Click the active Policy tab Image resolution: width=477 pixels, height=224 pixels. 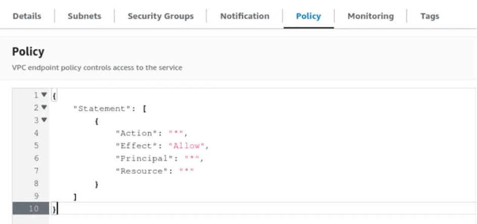[308, 16]
